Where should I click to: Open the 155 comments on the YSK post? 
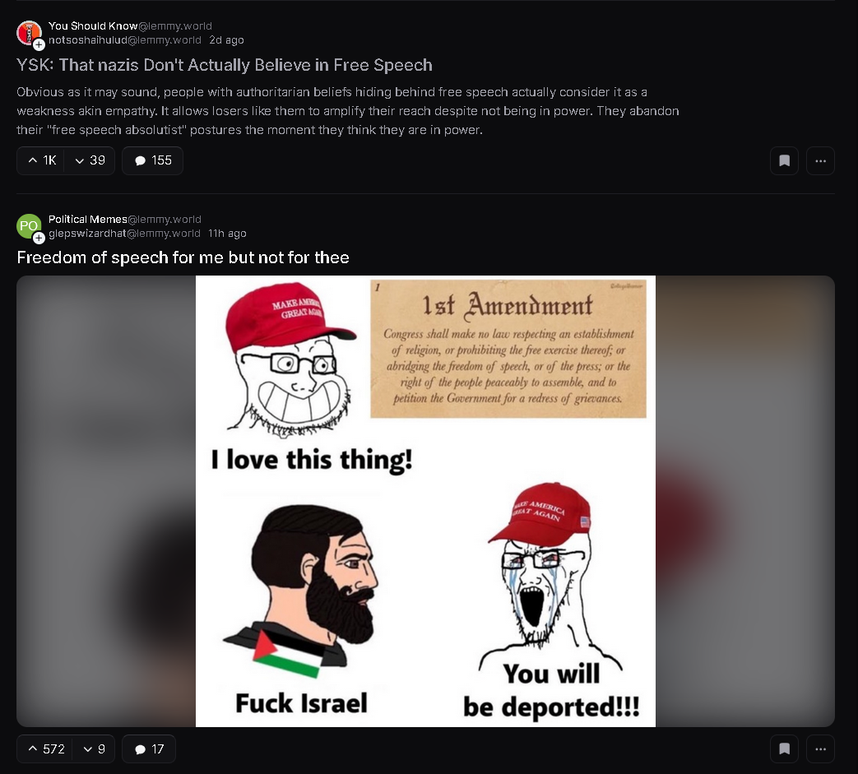[x=153, y=160]
